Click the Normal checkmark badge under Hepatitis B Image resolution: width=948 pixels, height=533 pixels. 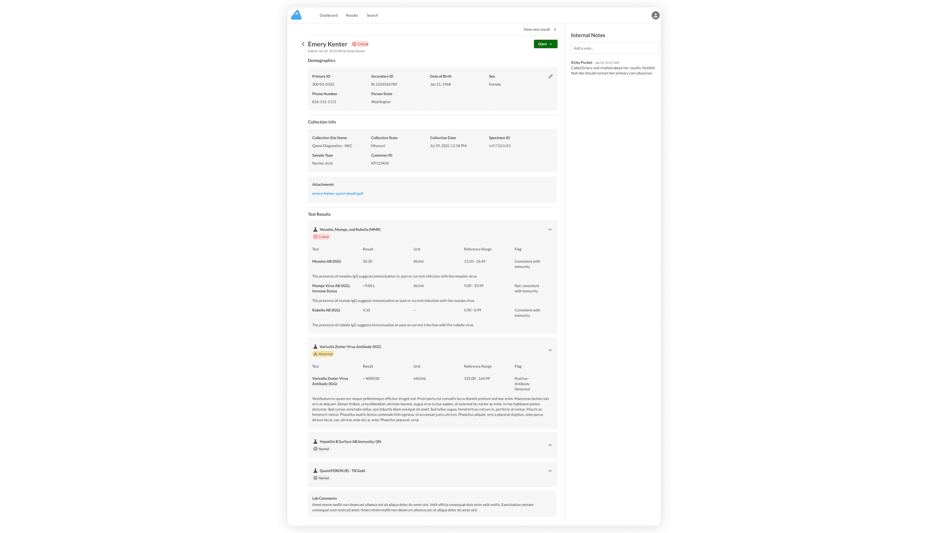tap(321, 449)
